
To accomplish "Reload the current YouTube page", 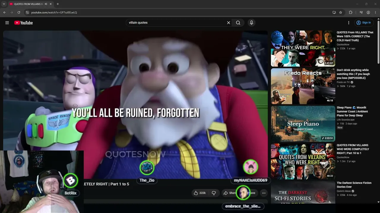I will point(19,12).
